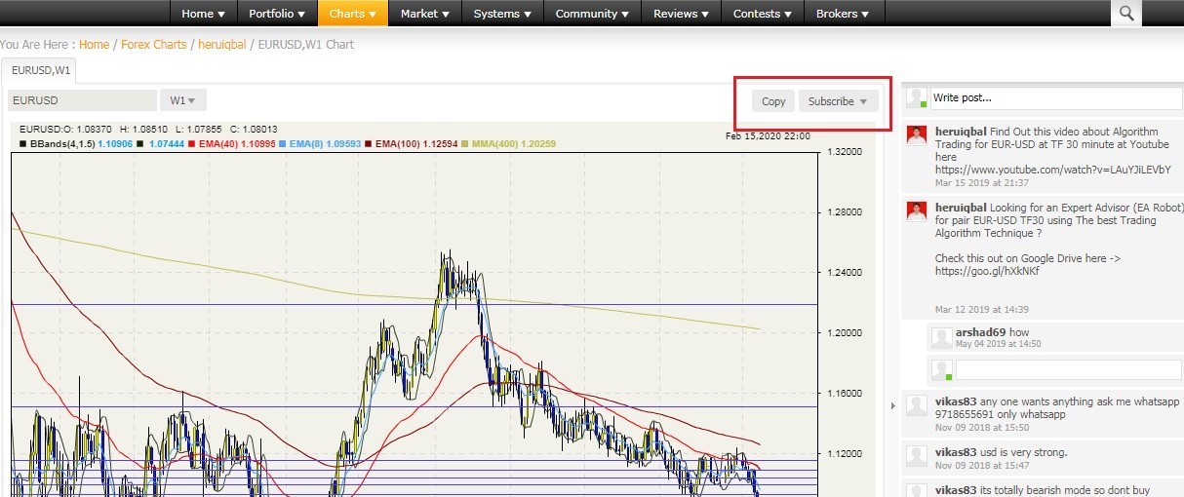The image size is (1184, 497).
Task: Open the Brokers menu
Action: click(x=845, y=14)
